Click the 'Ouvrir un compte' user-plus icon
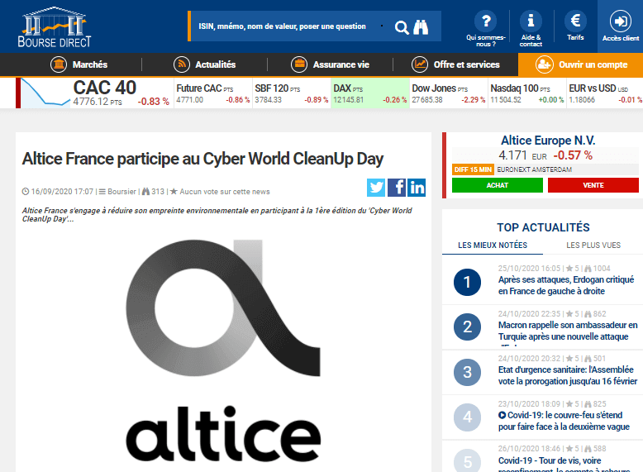This screenshot has height=472, width=643. click(544, 64)
